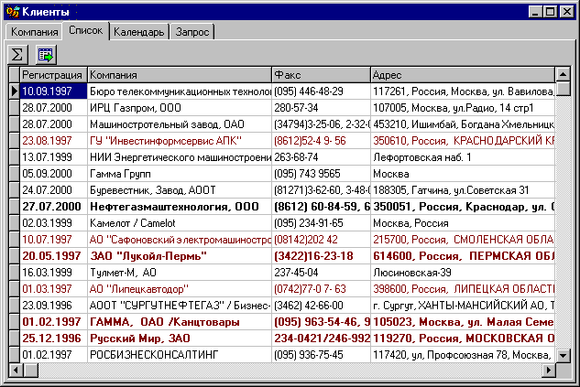This screenshot has width=580, height=387.
Task: Select date cell 28.07.2000 for ИРЦ Газпром
Action: point(54,108)
